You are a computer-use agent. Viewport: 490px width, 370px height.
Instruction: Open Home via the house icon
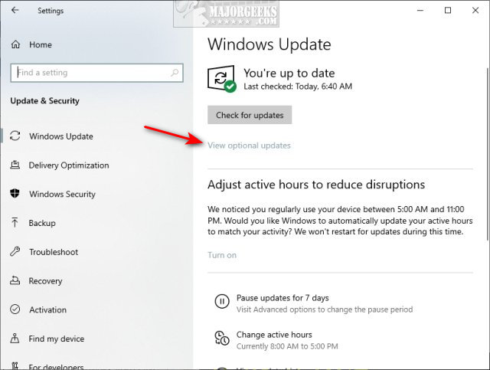(15, 44)
